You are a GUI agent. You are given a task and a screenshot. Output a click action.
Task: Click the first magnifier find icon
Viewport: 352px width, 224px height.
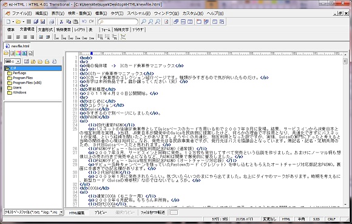[x=143, y=22]
